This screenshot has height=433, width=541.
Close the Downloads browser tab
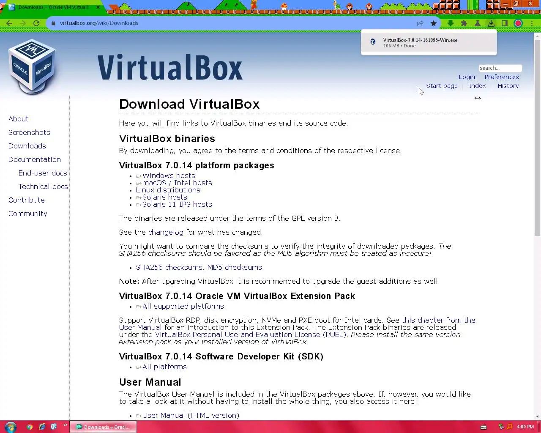tap(98, 7)
